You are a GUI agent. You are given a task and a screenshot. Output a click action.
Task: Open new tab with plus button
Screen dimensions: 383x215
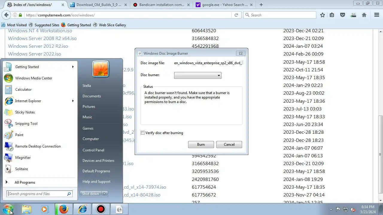[261, 5]
